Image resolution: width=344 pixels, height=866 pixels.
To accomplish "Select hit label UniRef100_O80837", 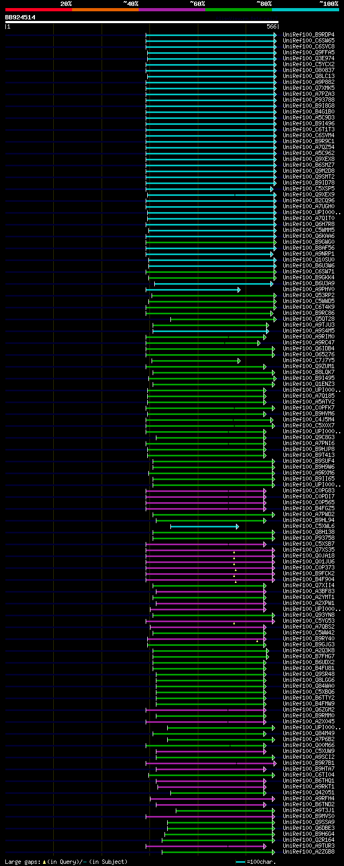I will [309, 70].
